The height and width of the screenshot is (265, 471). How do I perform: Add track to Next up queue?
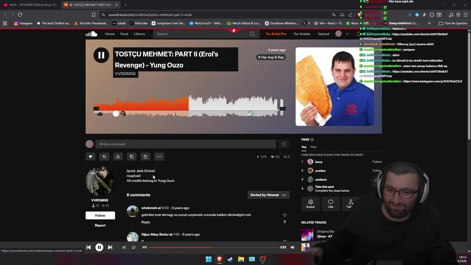(x=145, y=156)
